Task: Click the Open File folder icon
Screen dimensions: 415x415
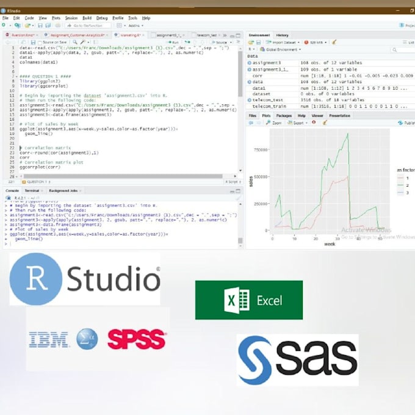Action: [27, 26]
